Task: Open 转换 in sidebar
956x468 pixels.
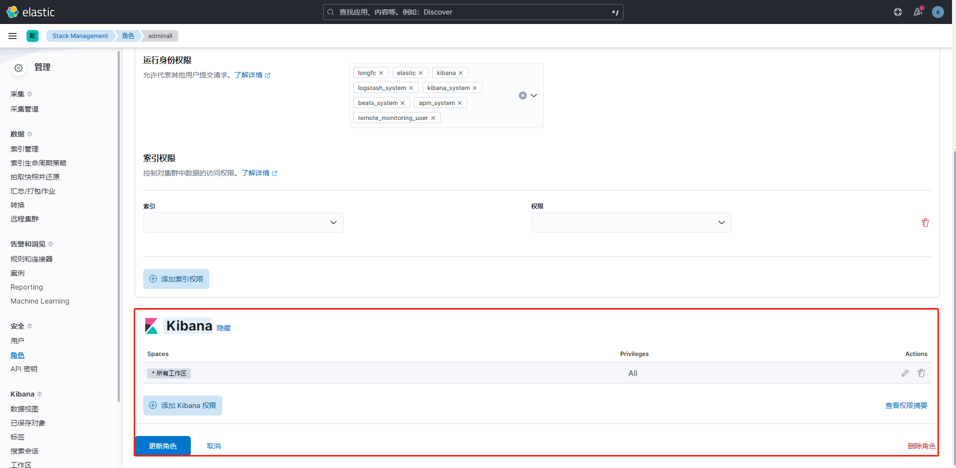Action: [18, 205]
